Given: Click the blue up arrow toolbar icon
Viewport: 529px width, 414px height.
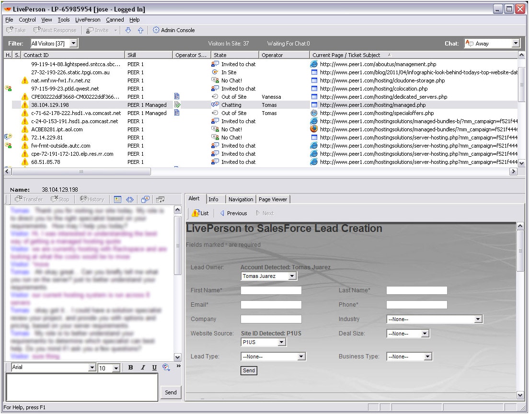Looking at the screenshot, I should pyautogui.click(x=141, y=30).
